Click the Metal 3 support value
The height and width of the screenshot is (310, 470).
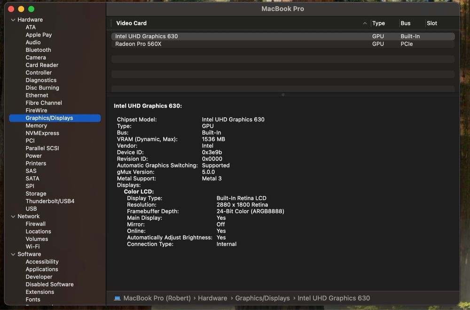211,179
